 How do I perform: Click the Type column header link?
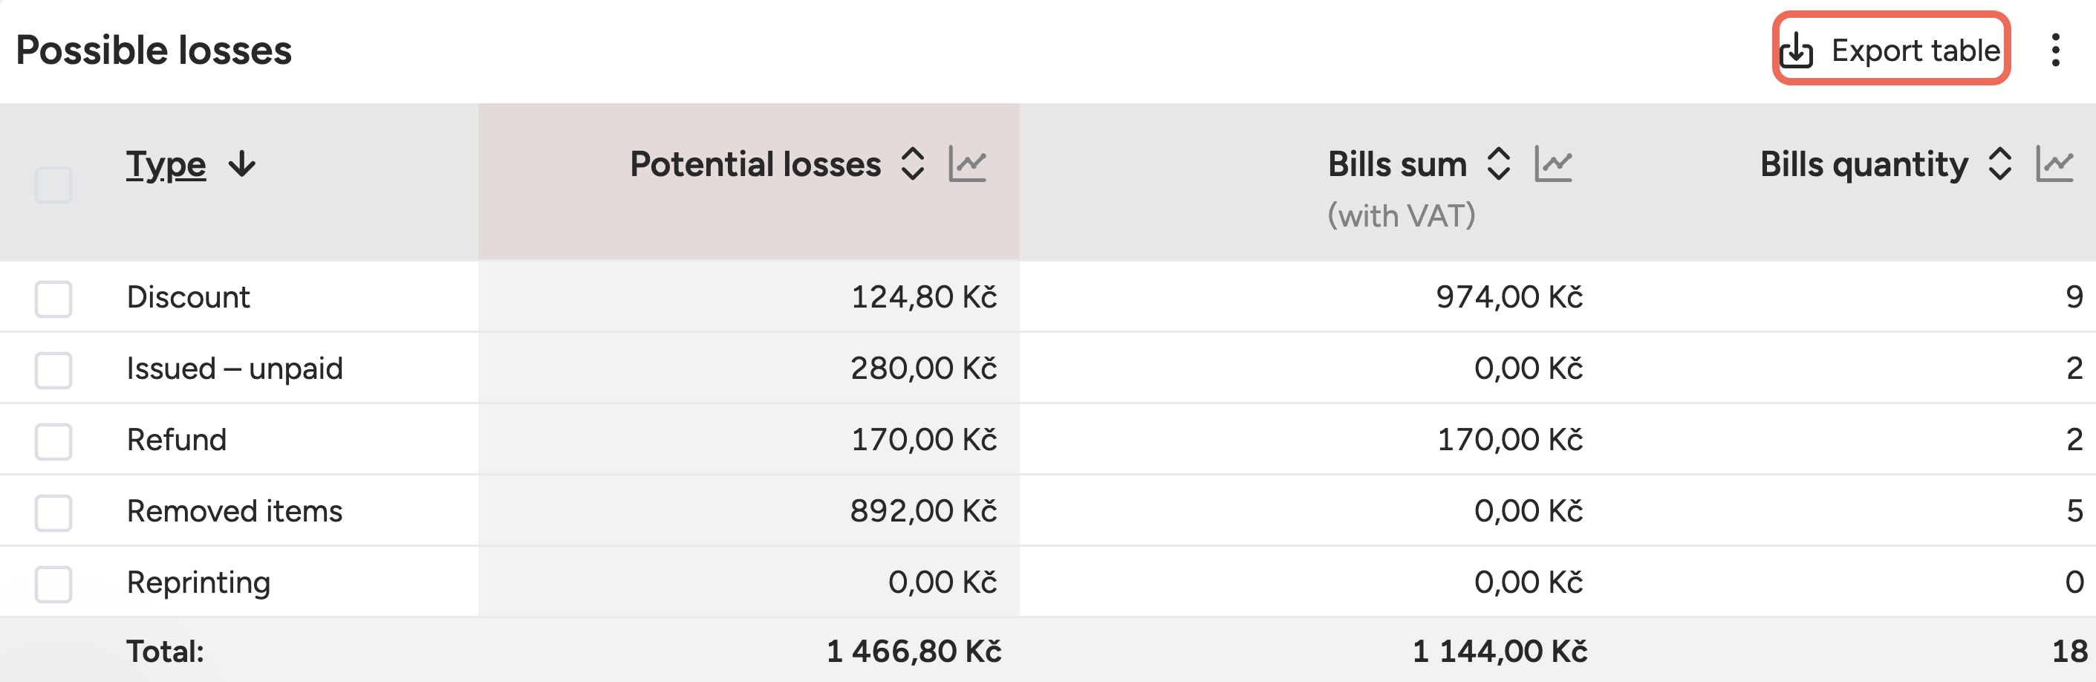coord(166,164)
